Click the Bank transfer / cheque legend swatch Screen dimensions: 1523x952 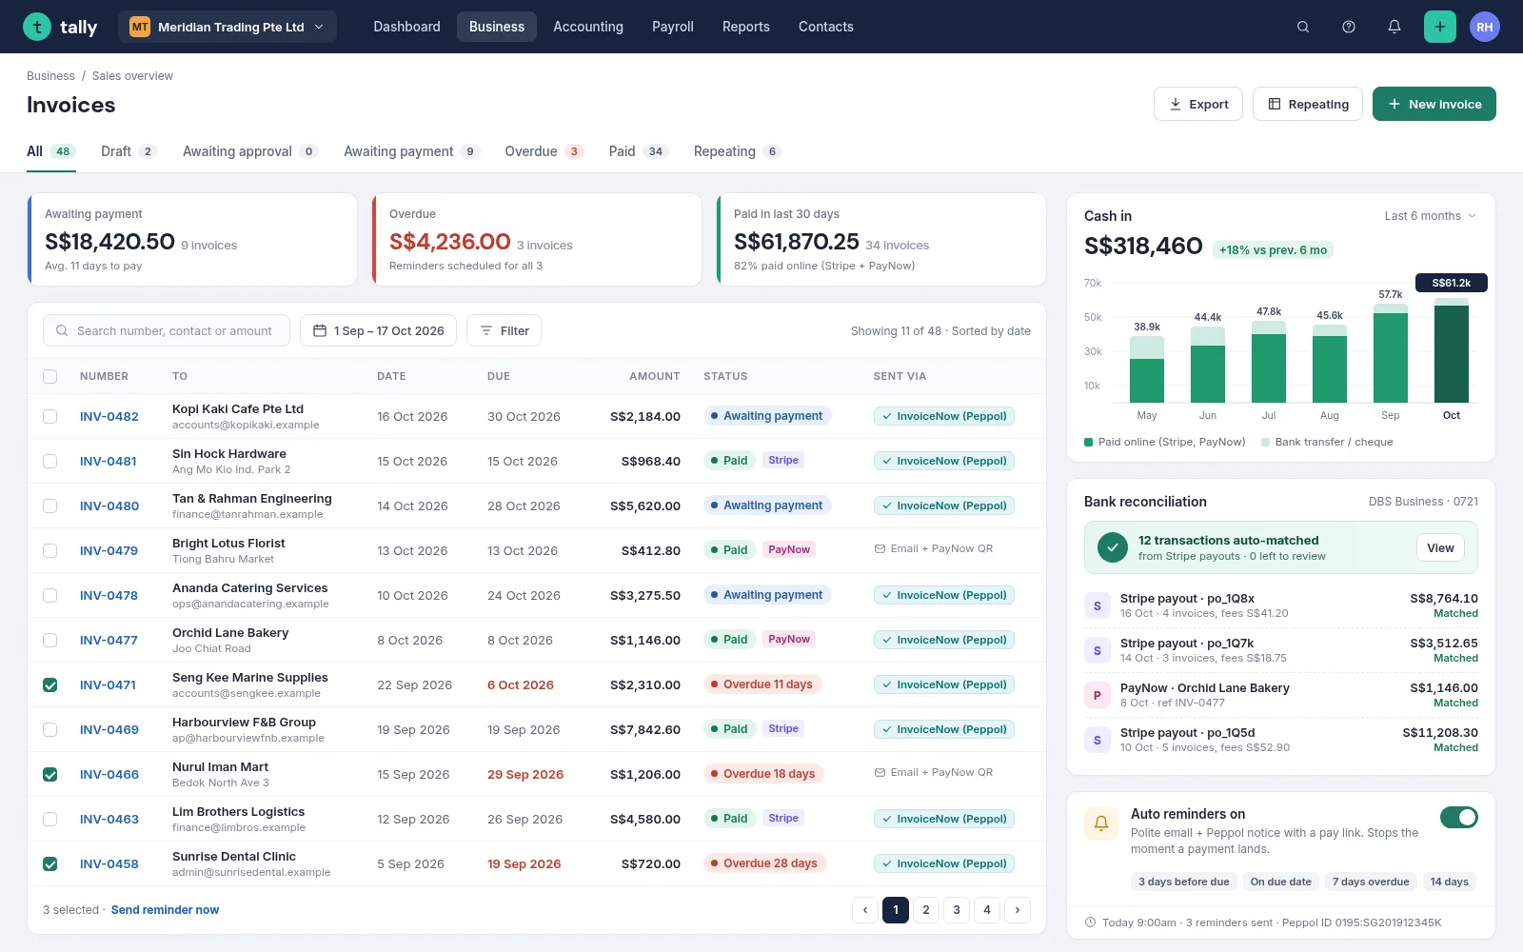click(x=1265, y=442)
